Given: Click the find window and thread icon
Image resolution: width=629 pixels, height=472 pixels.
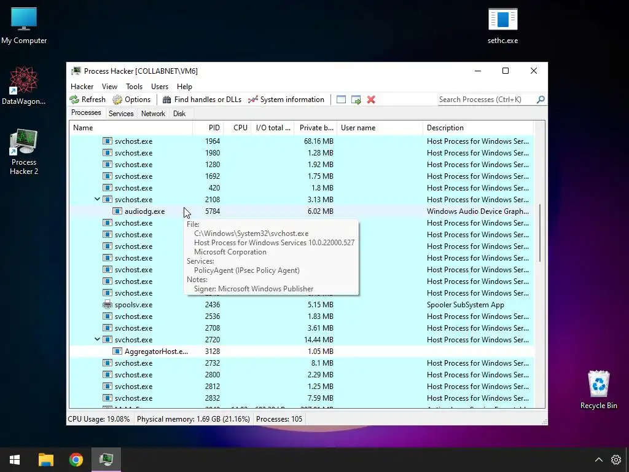Looking at the screenshot, I should pyautogui.click(x=356, y=100).
